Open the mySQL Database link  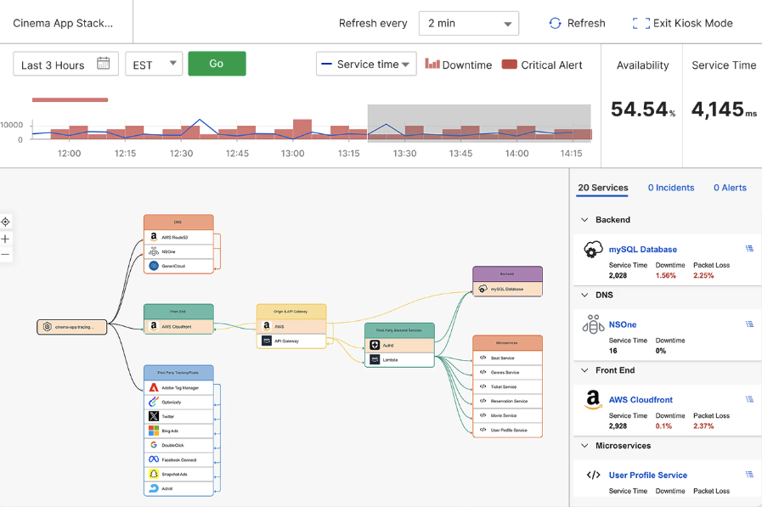coord(642,249)
